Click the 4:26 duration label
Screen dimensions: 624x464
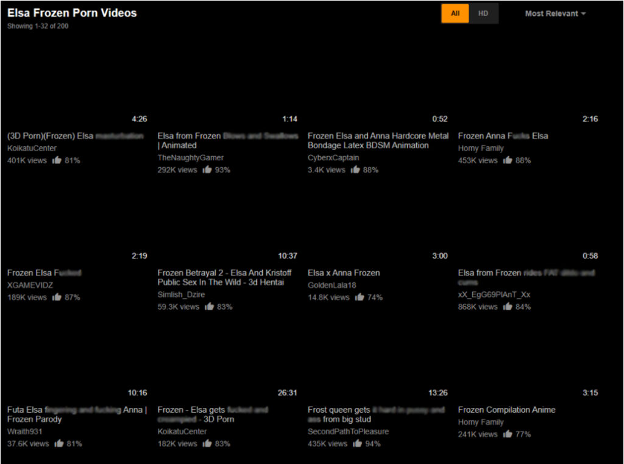tap(140, 119)
